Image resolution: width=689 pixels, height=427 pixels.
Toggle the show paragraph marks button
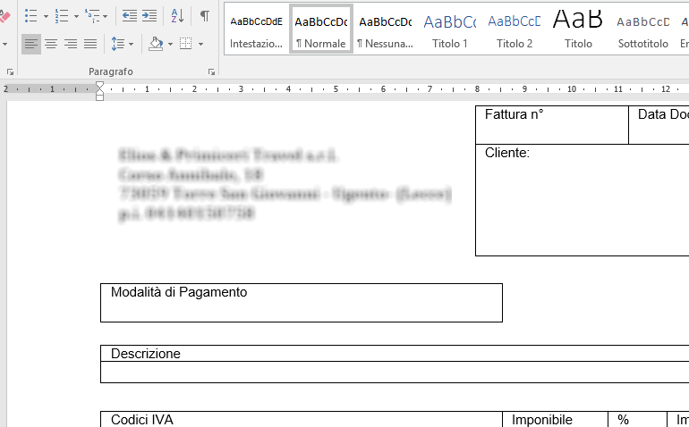coord(205,16)
